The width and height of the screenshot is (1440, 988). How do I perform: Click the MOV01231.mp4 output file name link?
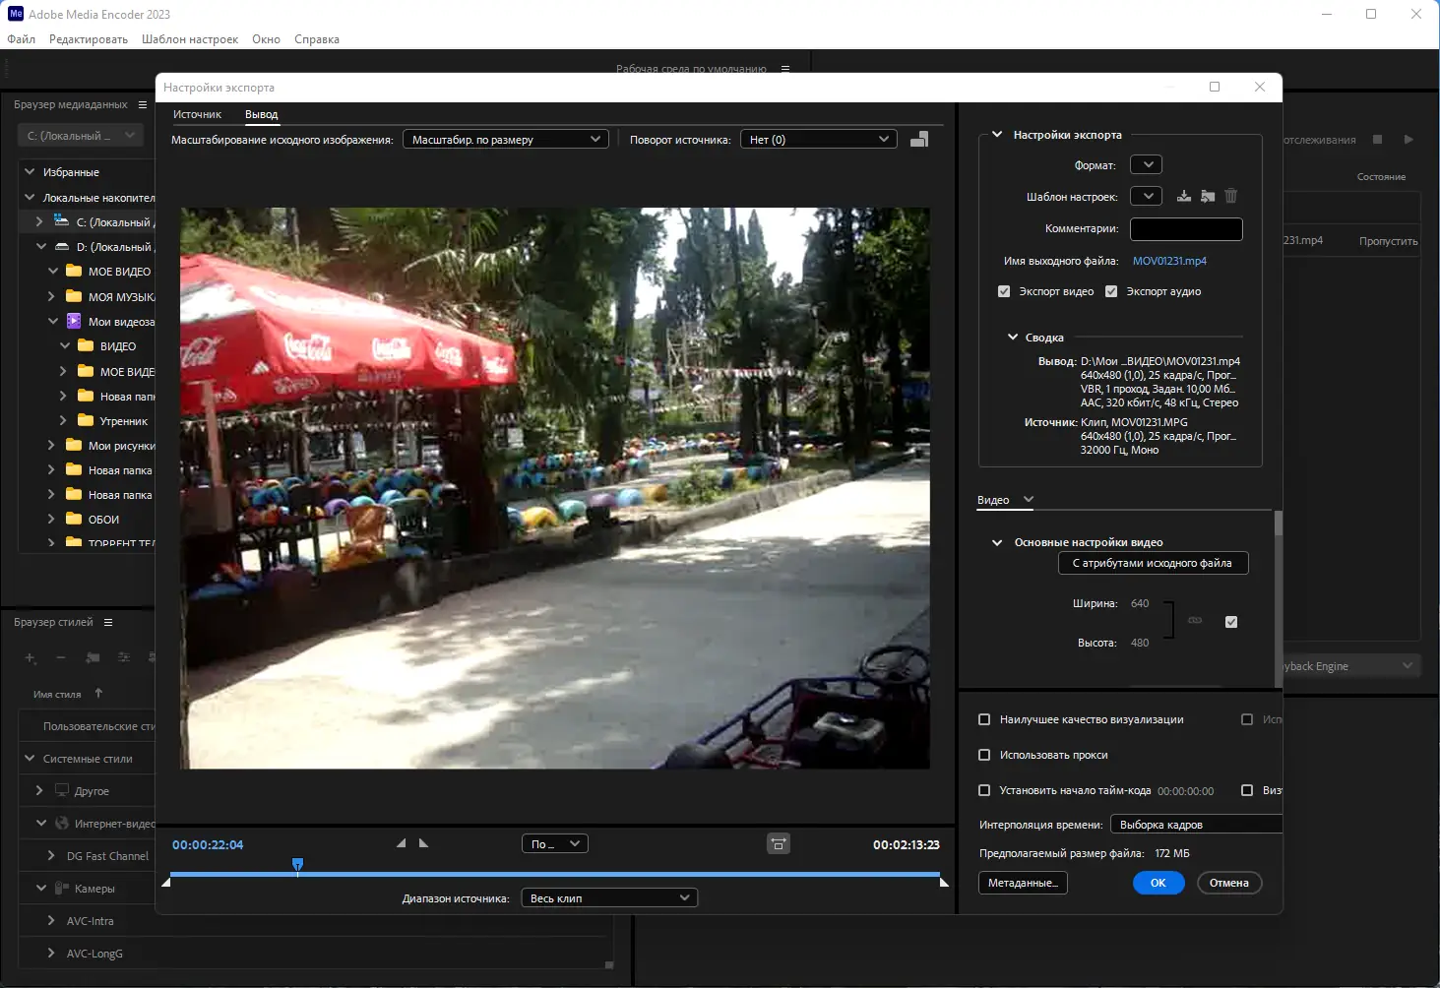[x=1169, y=261]
